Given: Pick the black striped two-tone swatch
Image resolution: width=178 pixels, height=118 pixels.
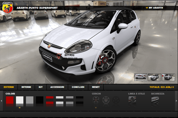Looking at the screenshot, I should 79,100.
